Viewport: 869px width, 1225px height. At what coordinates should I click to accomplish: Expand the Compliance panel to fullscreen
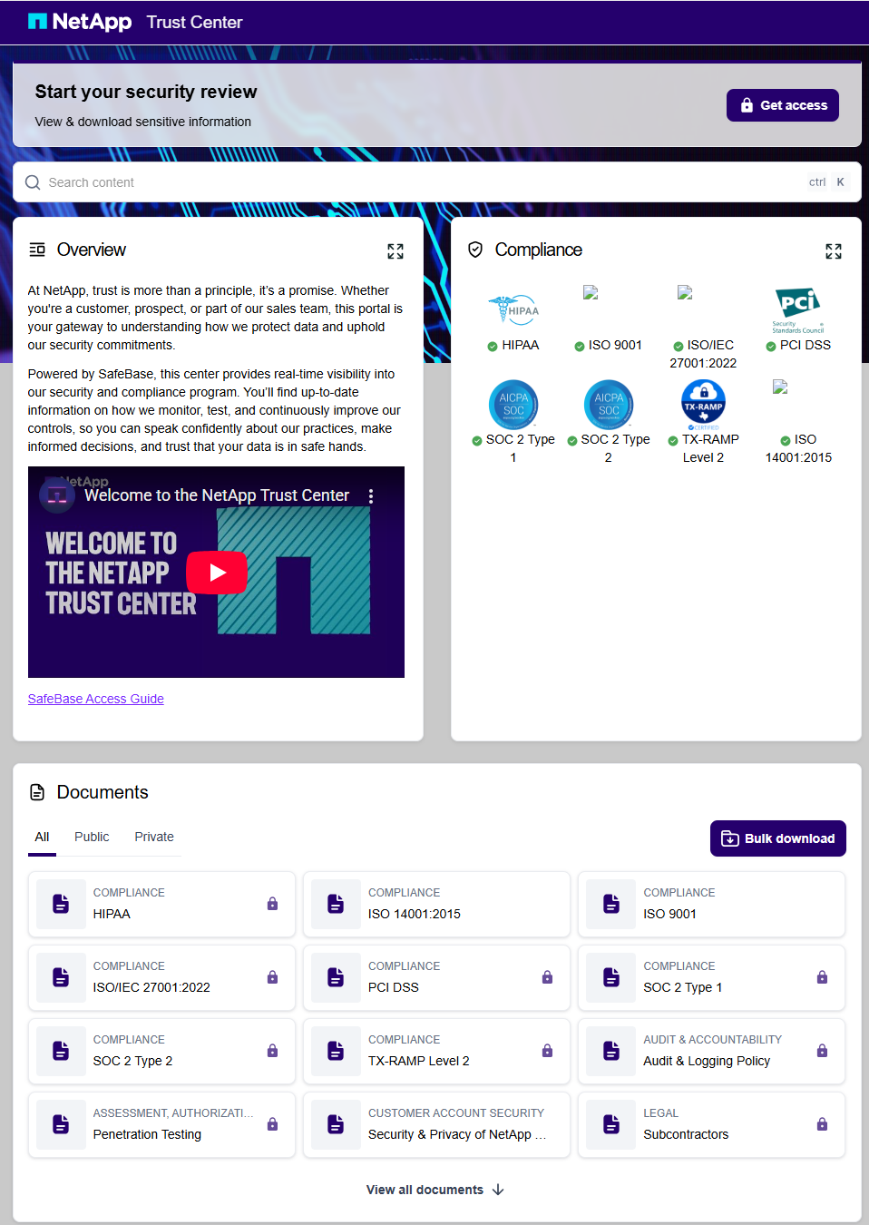pyautogui.click(x=834, y=251)
